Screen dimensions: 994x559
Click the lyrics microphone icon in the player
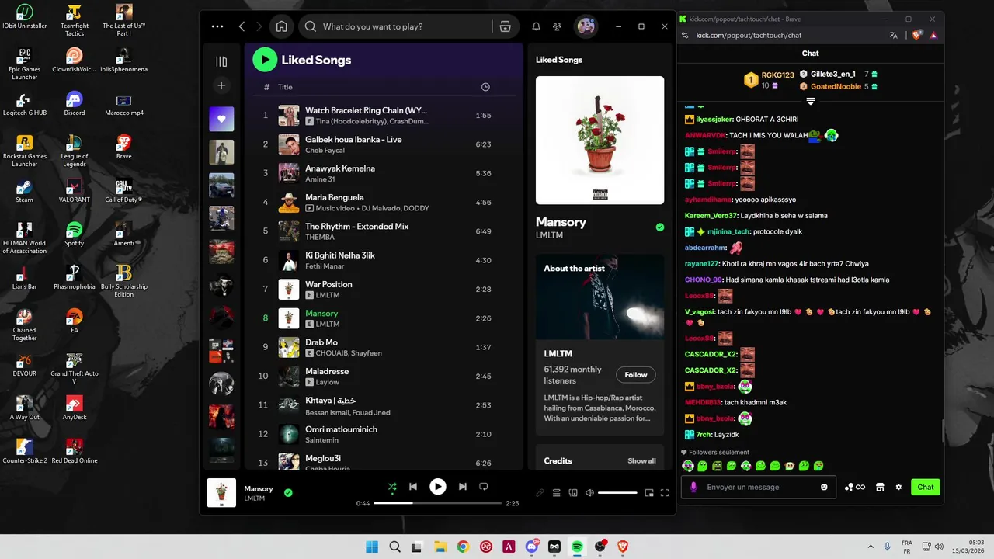pyautogui.click(x=540, y=492)
